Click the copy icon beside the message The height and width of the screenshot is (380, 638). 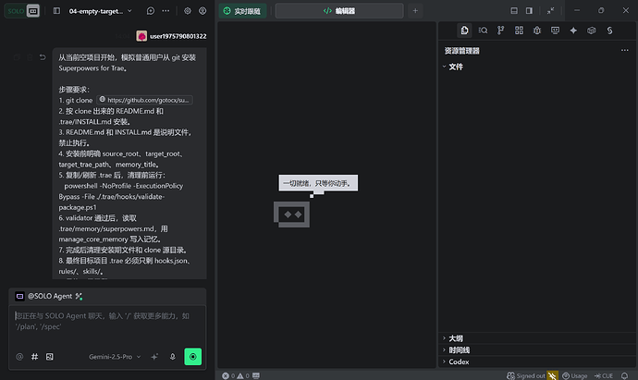coord(17,57)
